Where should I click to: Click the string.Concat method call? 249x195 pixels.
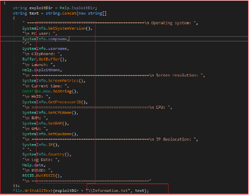coord(61,14)
